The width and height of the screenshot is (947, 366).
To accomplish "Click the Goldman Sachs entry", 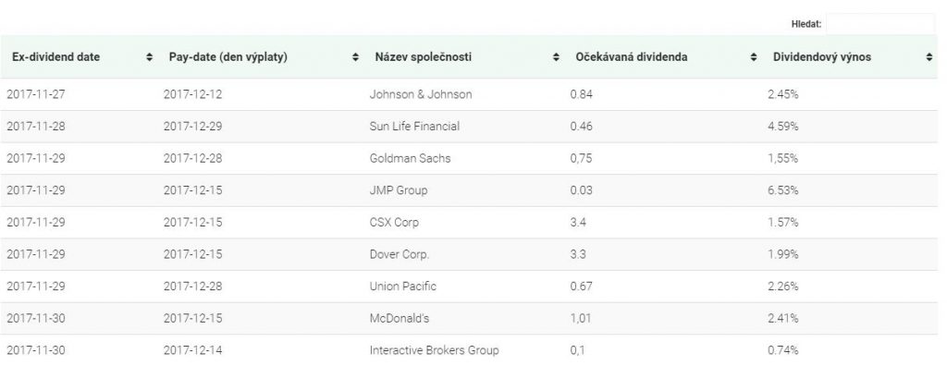I will [410, 158].
